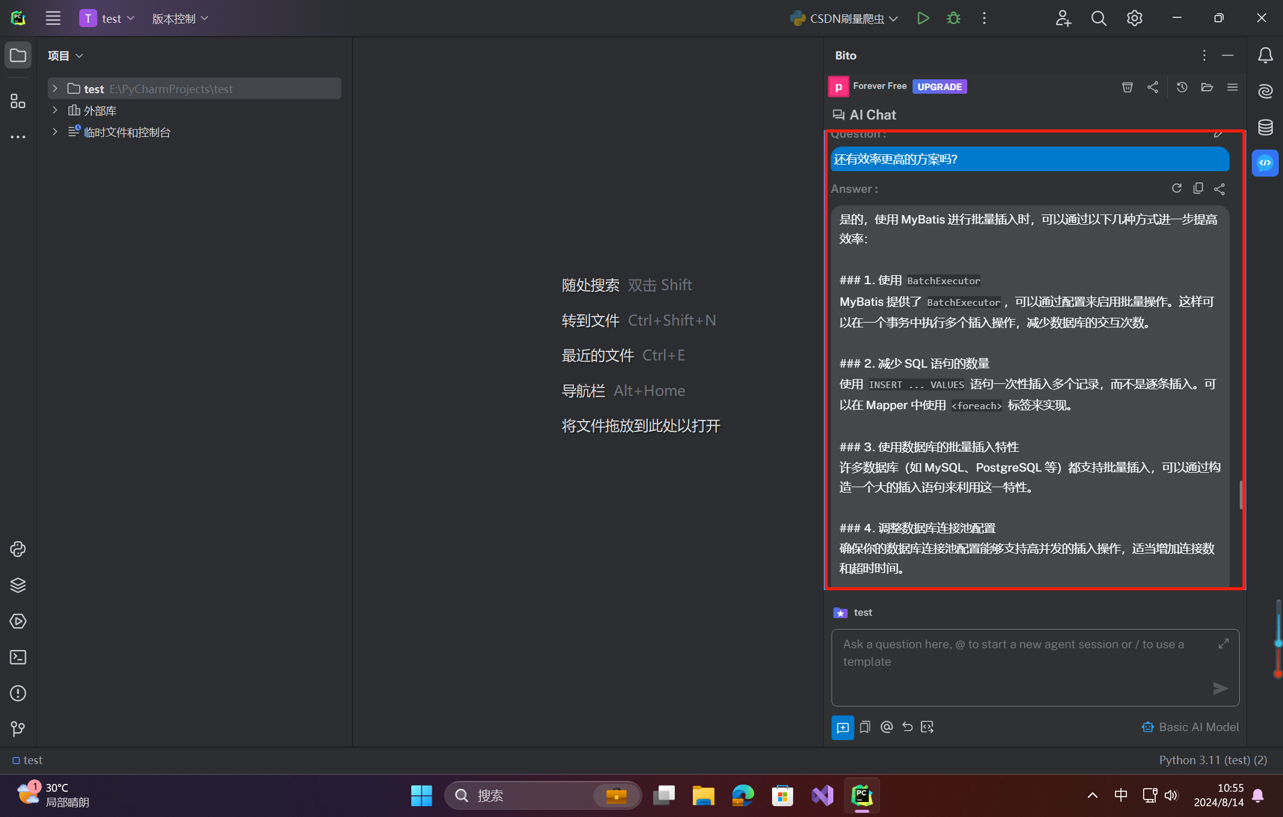Open the Terminal tool window
The image size is (1283, 817).
pos(17,657)
